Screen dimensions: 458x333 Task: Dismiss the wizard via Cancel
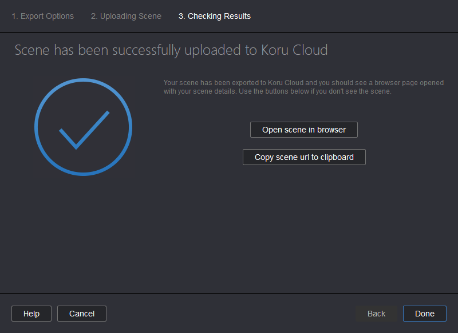point(81,314)
